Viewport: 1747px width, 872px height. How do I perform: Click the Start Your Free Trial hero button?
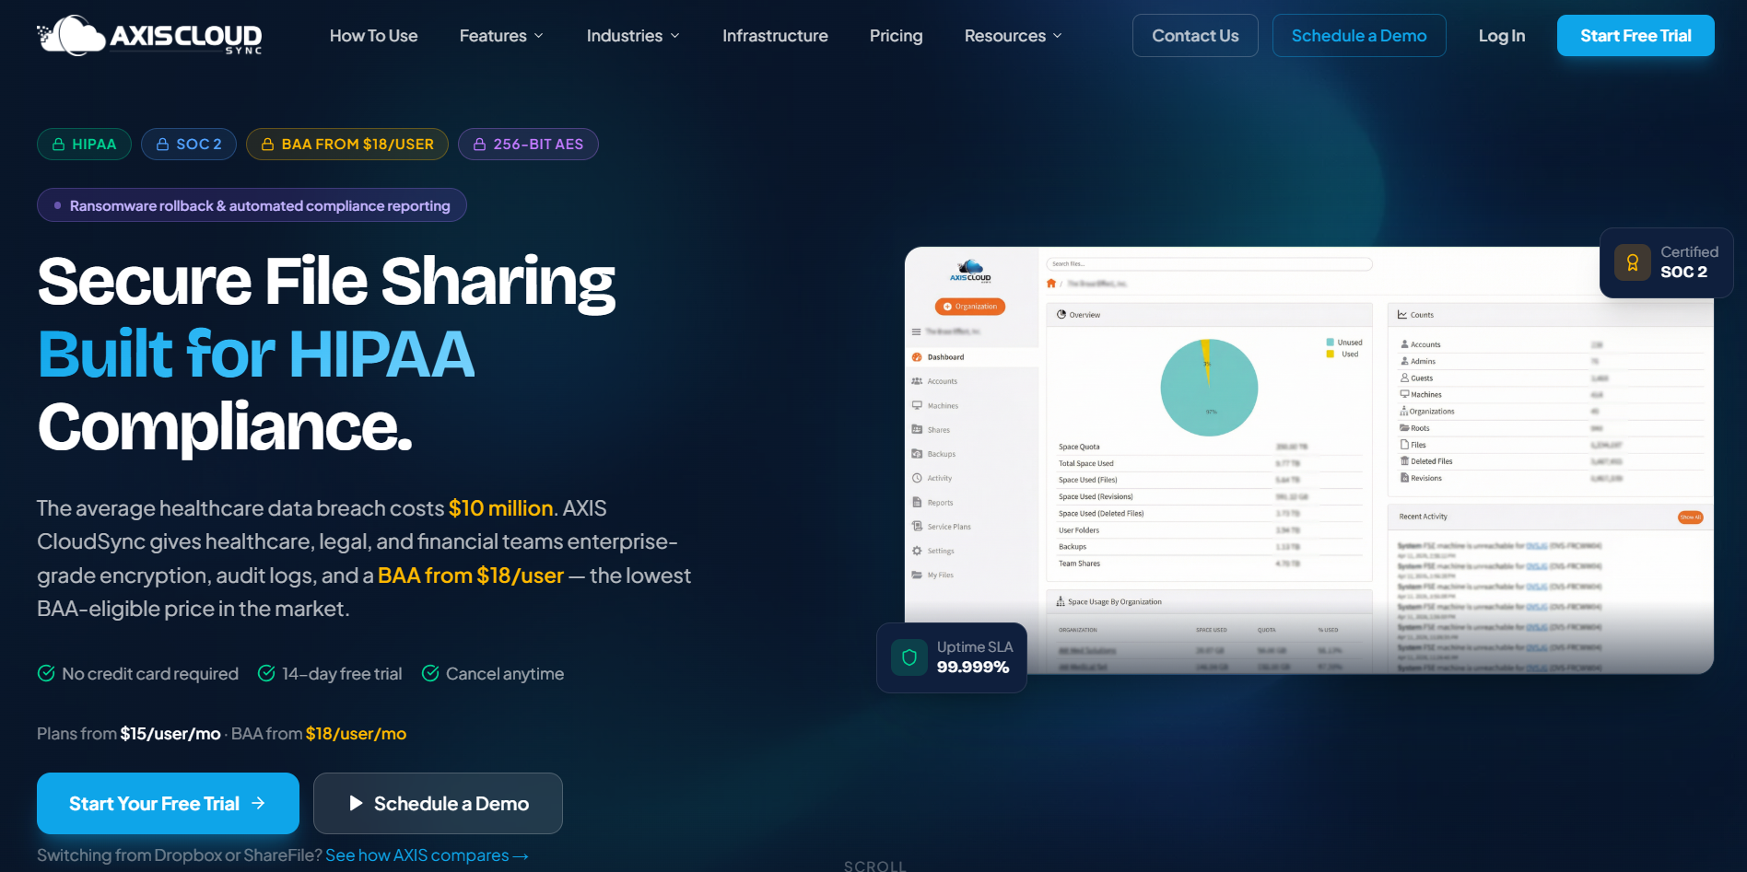[x=168, y=804]
